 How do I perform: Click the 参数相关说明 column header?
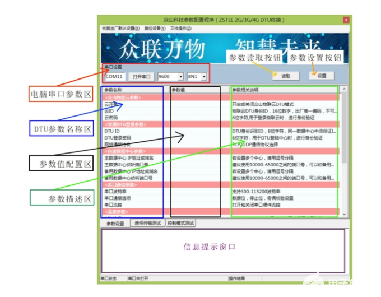point(285,90)
